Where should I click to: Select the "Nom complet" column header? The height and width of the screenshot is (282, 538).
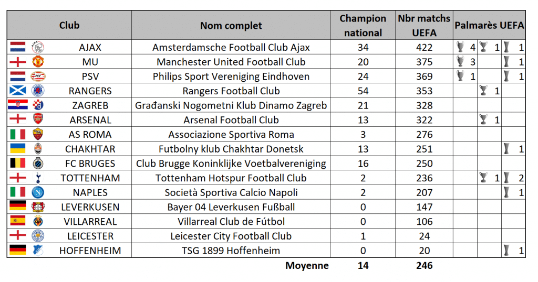point(231,25)
